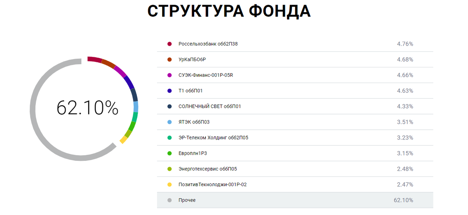
Task: Click the green dot beside Европлн1Р3
Action: tap(169, 153)
